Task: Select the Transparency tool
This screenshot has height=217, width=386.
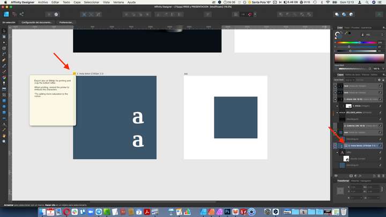Action: (4, 84)
